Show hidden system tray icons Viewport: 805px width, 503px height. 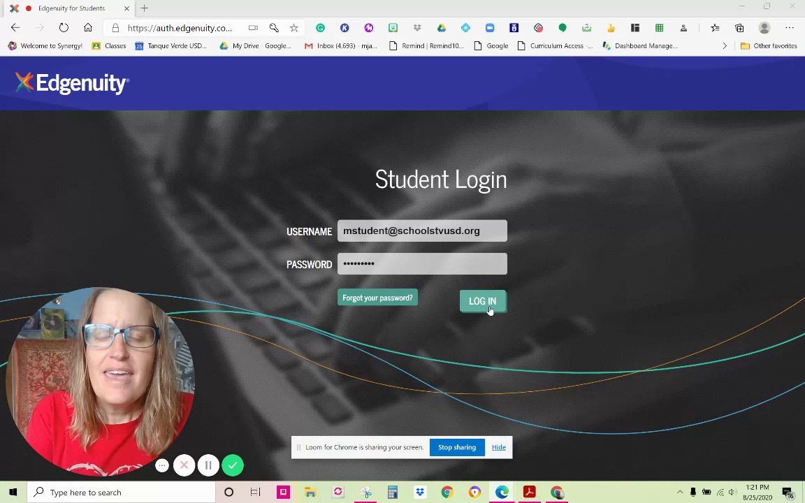pos(679,493)
